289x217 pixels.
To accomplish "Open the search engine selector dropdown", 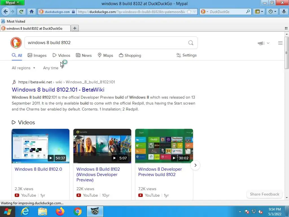I will 204,12.
